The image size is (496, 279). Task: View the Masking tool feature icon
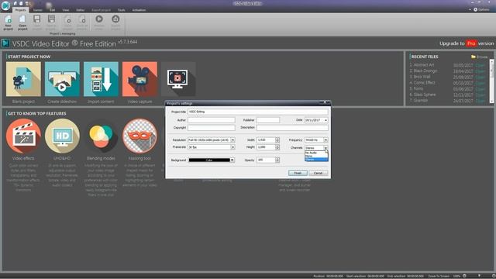[x=139, y=136]
